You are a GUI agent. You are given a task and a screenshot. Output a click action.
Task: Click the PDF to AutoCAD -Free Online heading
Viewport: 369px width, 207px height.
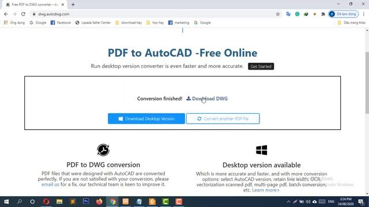point(182,53)
